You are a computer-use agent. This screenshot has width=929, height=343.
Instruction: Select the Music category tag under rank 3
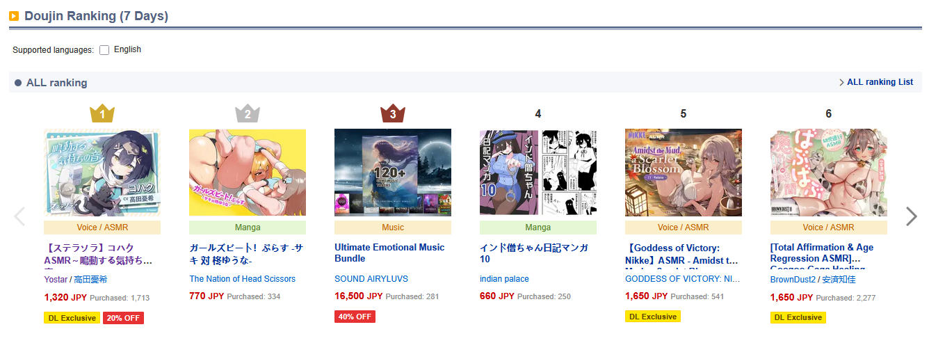pos(393,228)
